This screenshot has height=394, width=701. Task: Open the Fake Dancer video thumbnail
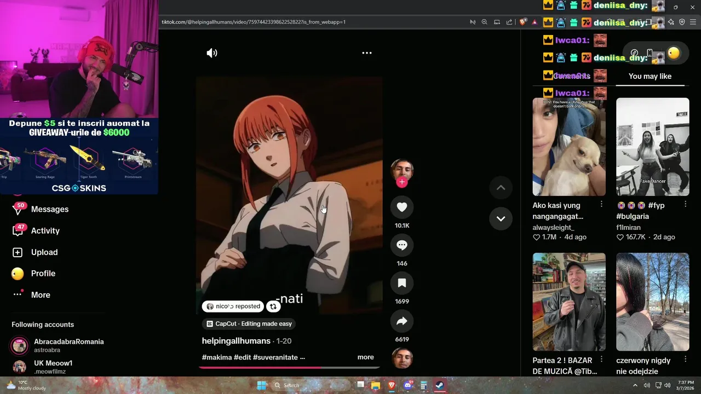click(x=653, y=147)
